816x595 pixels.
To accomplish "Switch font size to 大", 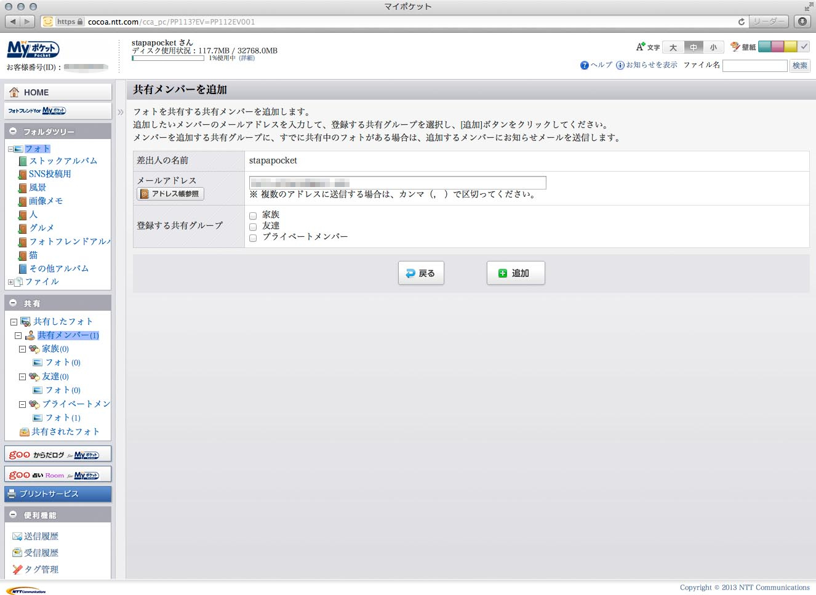I will 673,47.
